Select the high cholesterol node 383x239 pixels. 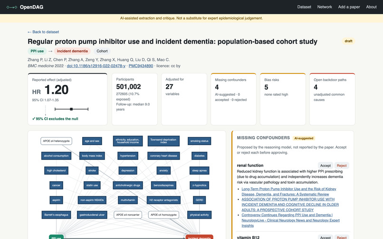[x=56, y=170]
